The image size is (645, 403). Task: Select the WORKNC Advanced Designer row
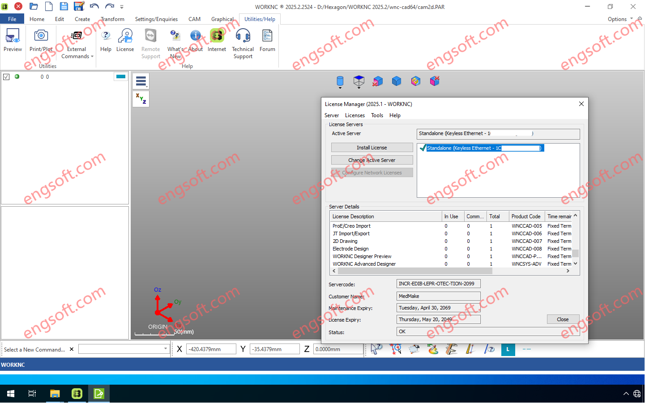[x=451, y=264]
